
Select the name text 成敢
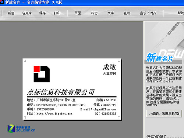click(109, 67)
